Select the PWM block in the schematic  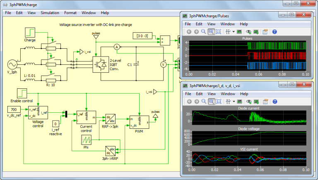point(139,122)
